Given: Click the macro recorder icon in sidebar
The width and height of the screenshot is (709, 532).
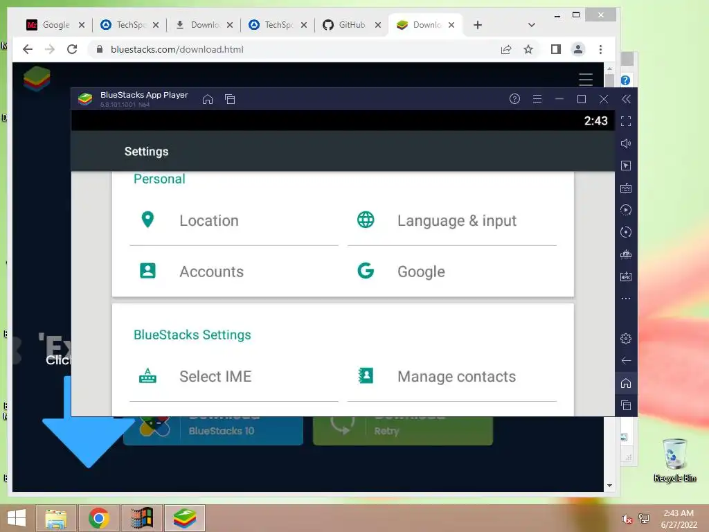Looking at the screenshot, I should coord(626,254).
